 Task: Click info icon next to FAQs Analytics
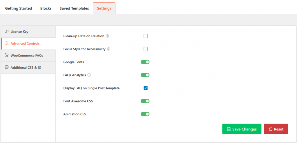coord(89,75)
